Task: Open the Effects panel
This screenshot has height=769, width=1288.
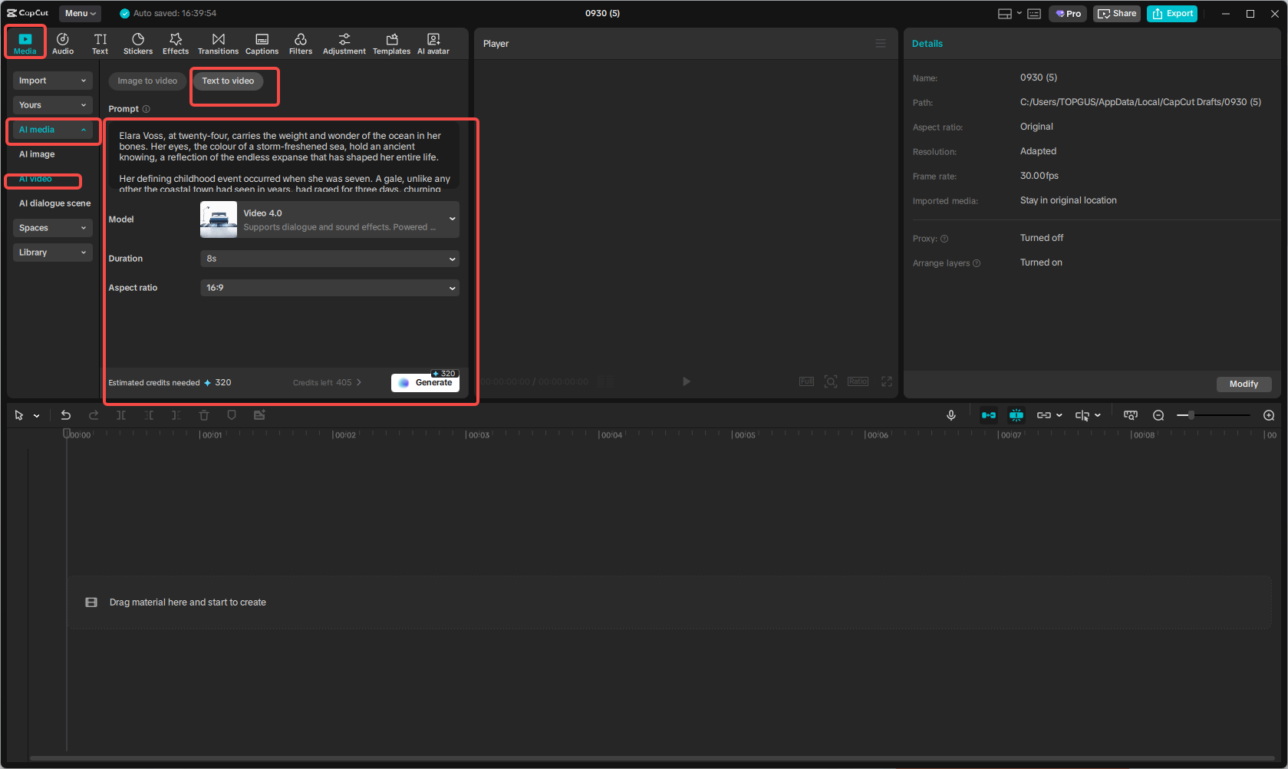Action: tap(176, 42)
